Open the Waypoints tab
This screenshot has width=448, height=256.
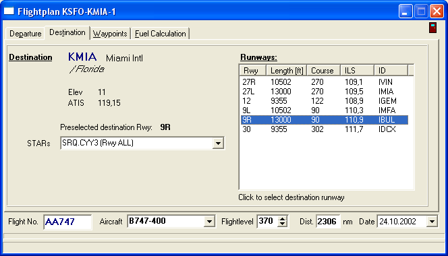[x=110, y=34]
